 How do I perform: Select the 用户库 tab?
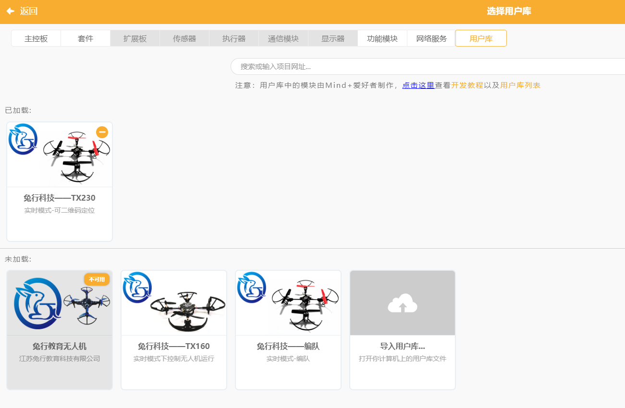[481, 38]
